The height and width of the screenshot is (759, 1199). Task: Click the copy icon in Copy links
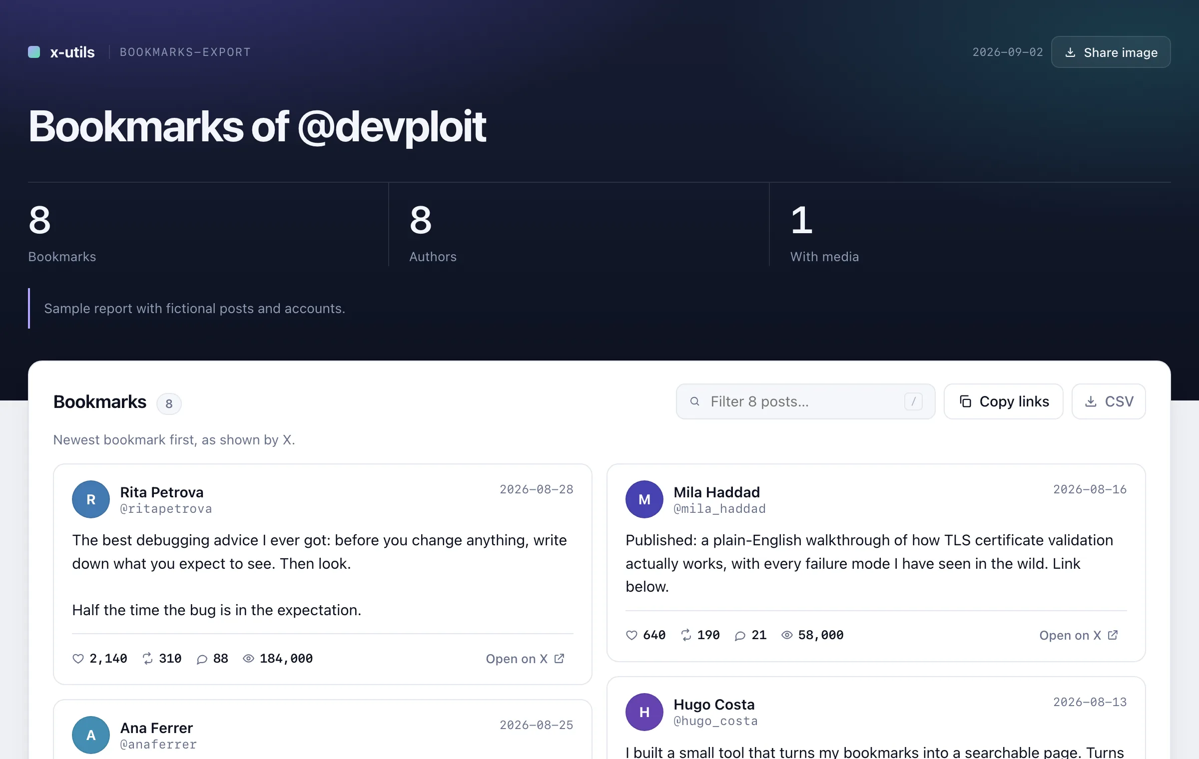click(965, 401)
